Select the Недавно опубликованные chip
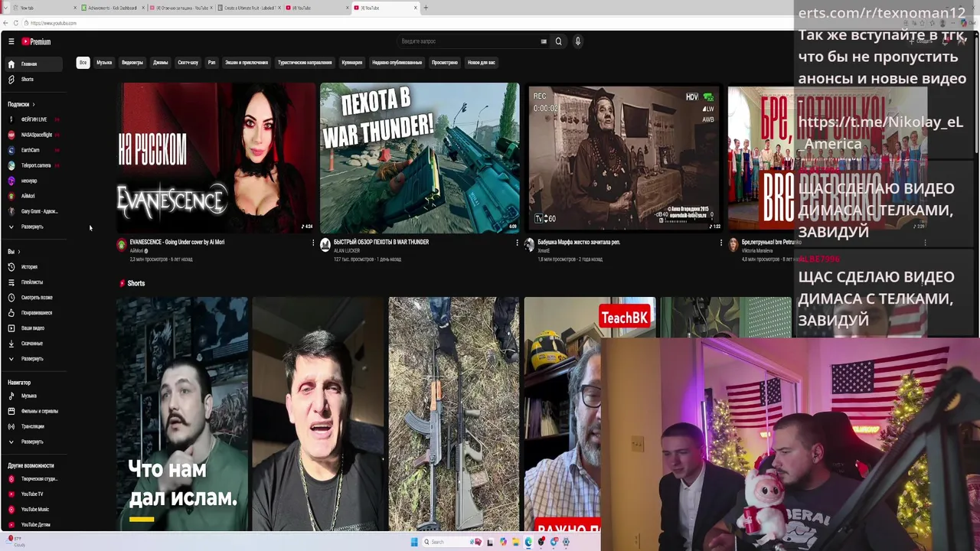The image size is (980, 551). [397, 63]
